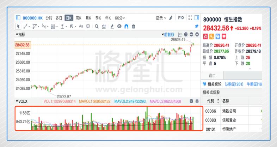Open the 60分 interval dropdown

(x=120, y=18)
